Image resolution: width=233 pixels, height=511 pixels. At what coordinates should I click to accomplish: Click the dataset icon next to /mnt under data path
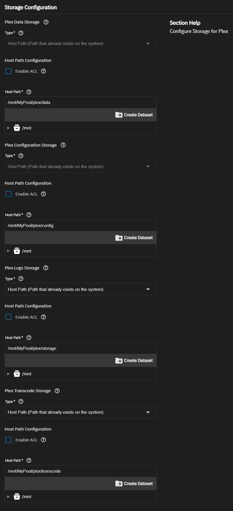17,128
